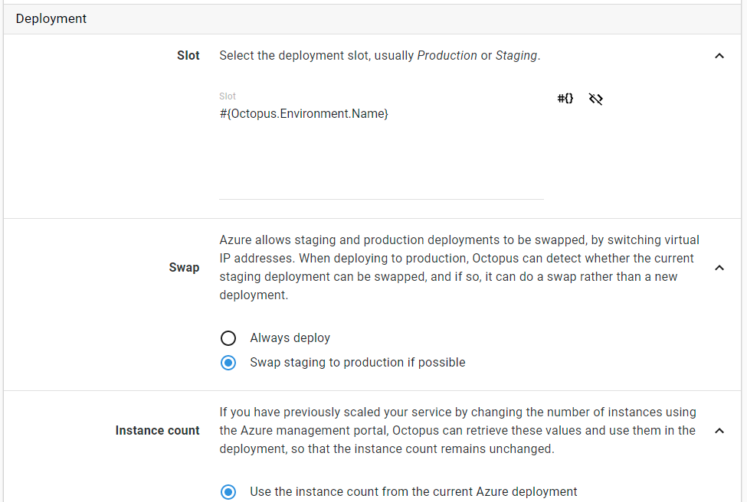This screenshot has height=502, width=747.
Task: Click the bold Slot heading label
Action: (188, 56)
